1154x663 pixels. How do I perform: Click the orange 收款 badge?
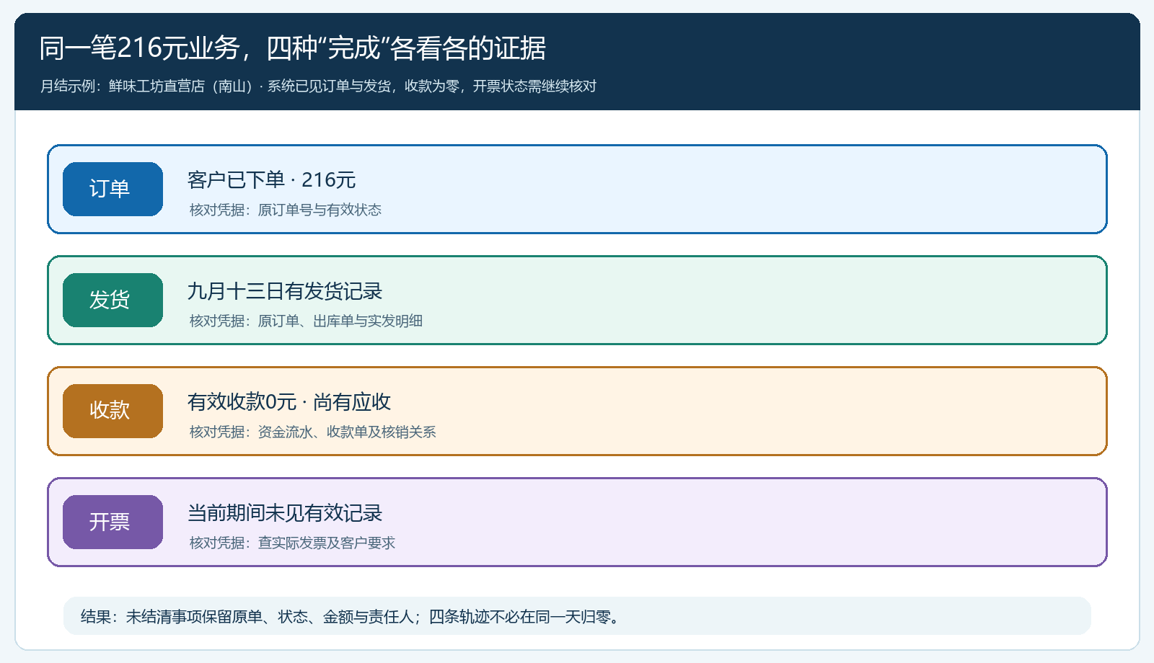click(113, 411)
